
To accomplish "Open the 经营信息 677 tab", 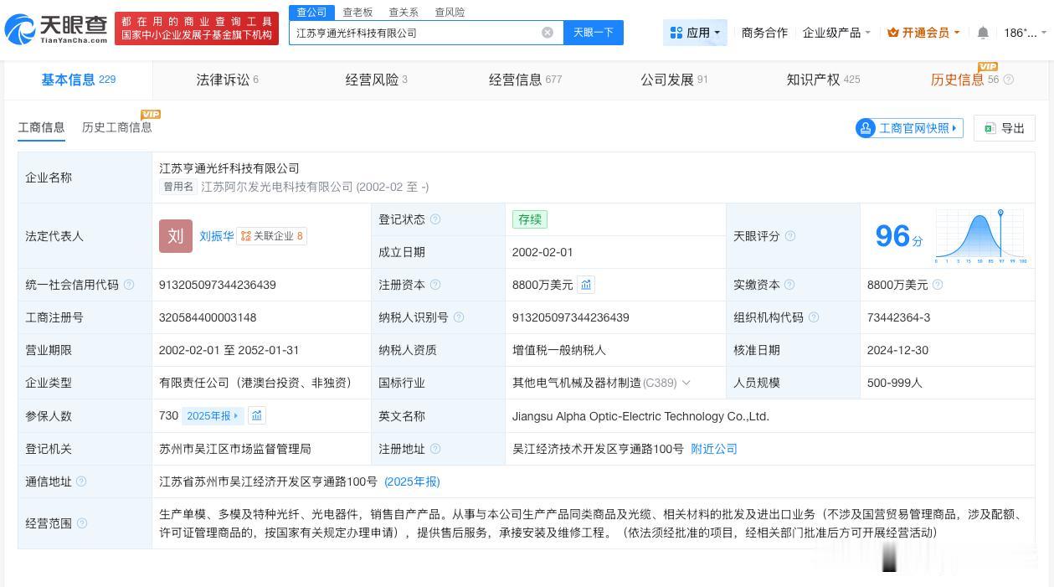I will click(x=525, y=80).
